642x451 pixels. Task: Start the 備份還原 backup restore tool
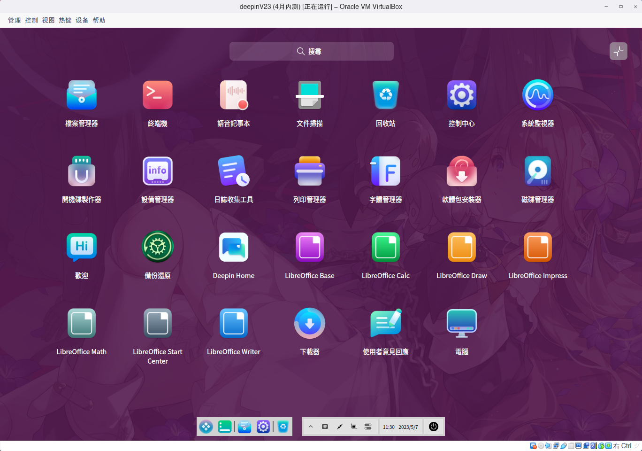click(x=158, y=247)
